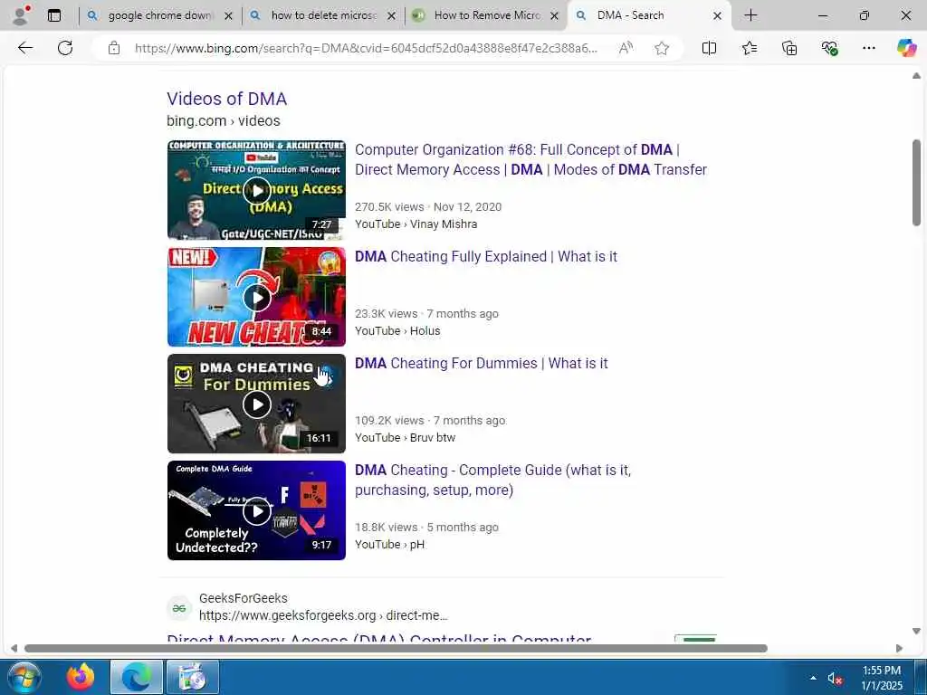Close the 'google chrome down' tab
The image size is (927, 695).
228,16
